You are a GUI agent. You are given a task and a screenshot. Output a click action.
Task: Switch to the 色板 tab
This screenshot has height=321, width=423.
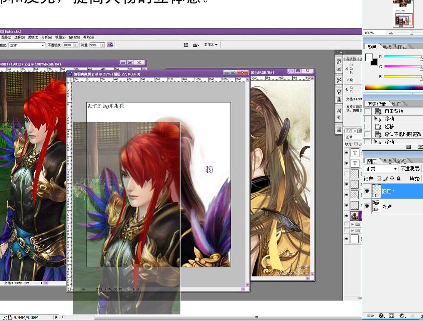coord(387,47)
